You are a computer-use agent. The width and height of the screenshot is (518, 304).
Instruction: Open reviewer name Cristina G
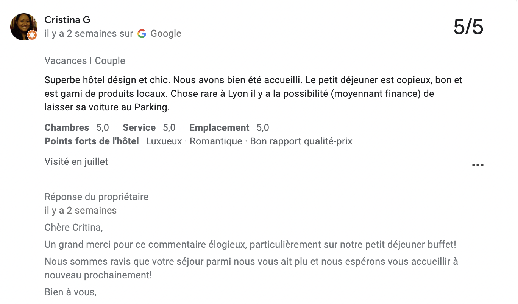[x=67, y=20]
